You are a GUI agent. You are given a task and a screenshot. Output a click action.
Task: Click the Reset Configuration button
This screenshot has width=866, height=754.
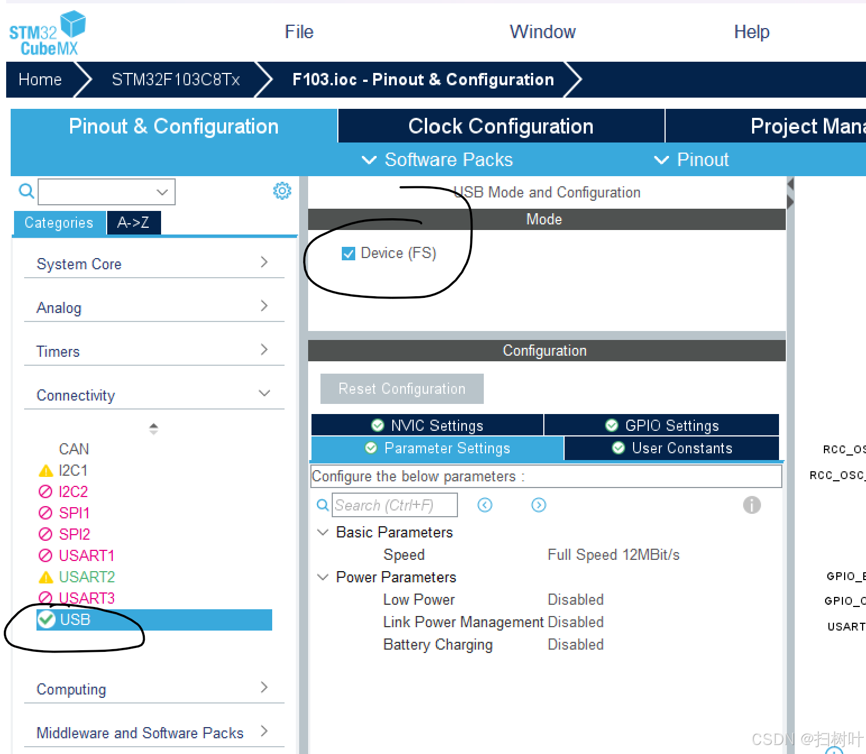pyautogui.click(x=402, y=389)
